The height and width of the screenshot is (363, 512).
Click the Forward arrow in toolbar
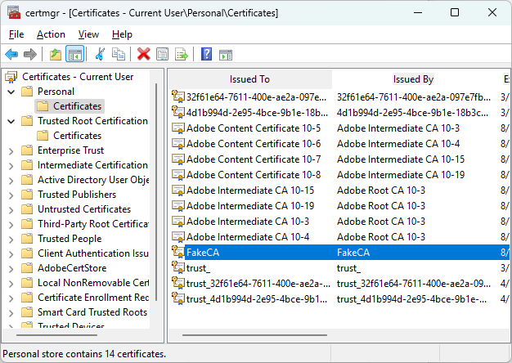[30, 54]
